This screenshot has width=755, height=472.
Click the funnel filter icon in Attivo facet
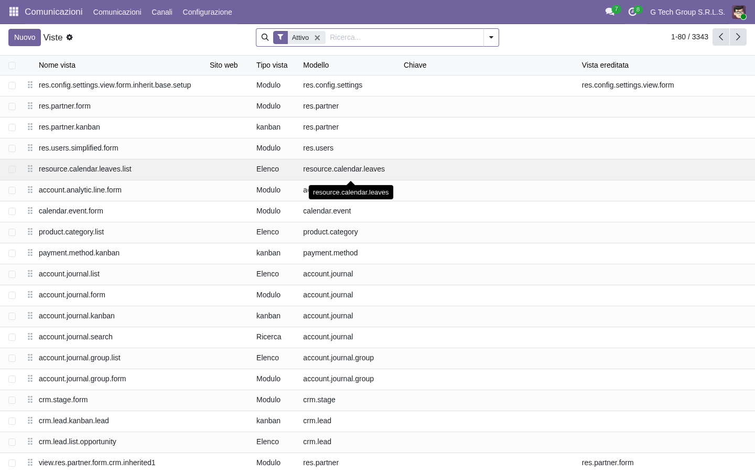(281, 37)
